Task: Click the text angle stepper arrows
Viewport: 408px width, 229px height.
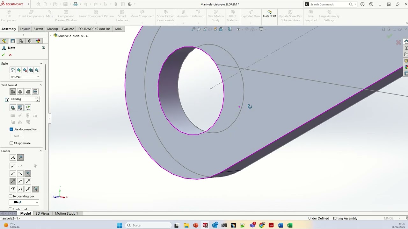Action: (38, 99)
